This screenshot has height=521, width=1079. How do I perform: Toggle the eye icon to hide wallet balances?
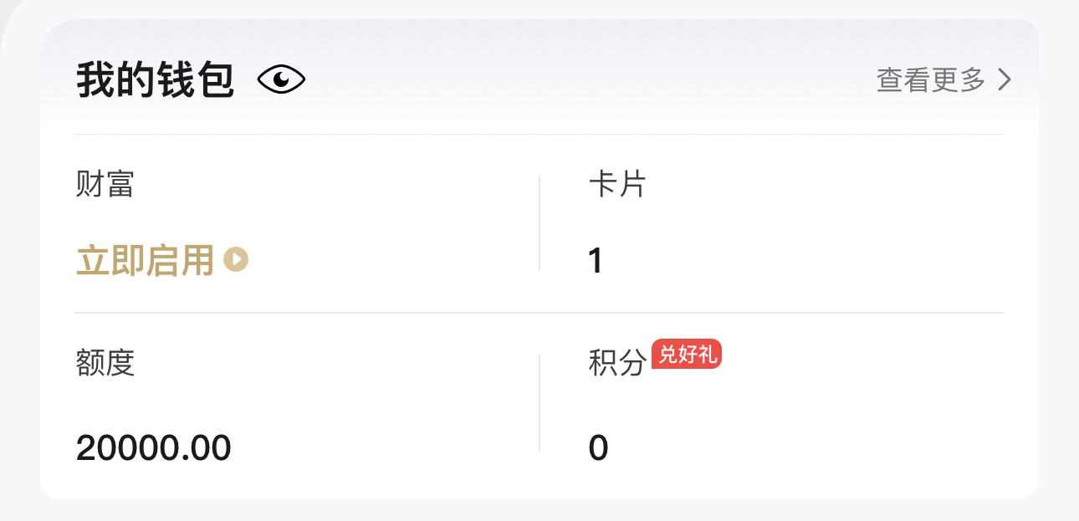[x=281, y=80]
